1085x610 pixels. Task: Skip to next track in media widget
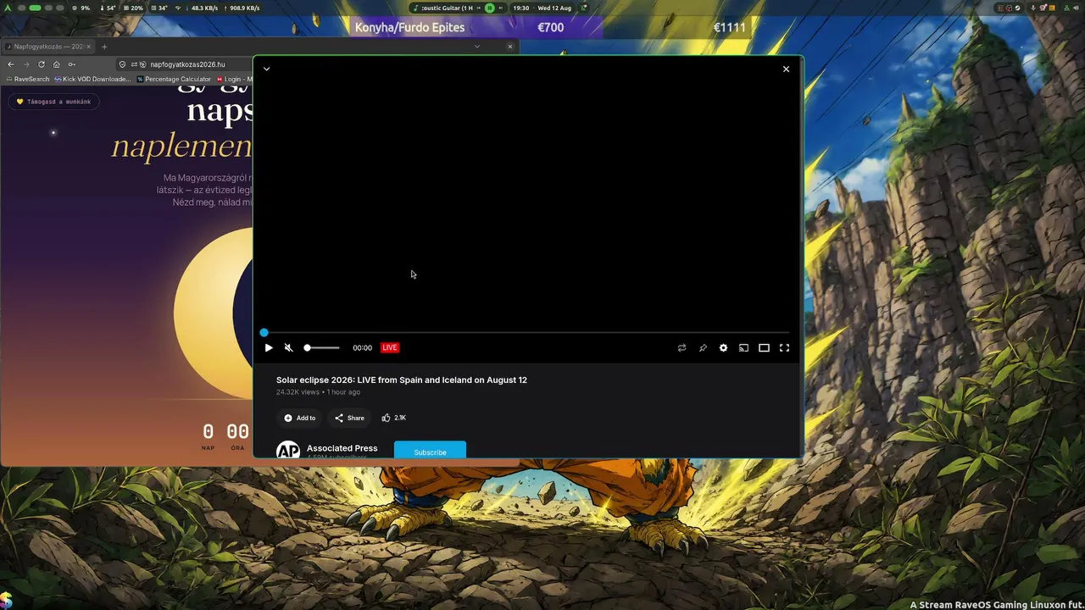pyautogui.click(x=499, y=8)
